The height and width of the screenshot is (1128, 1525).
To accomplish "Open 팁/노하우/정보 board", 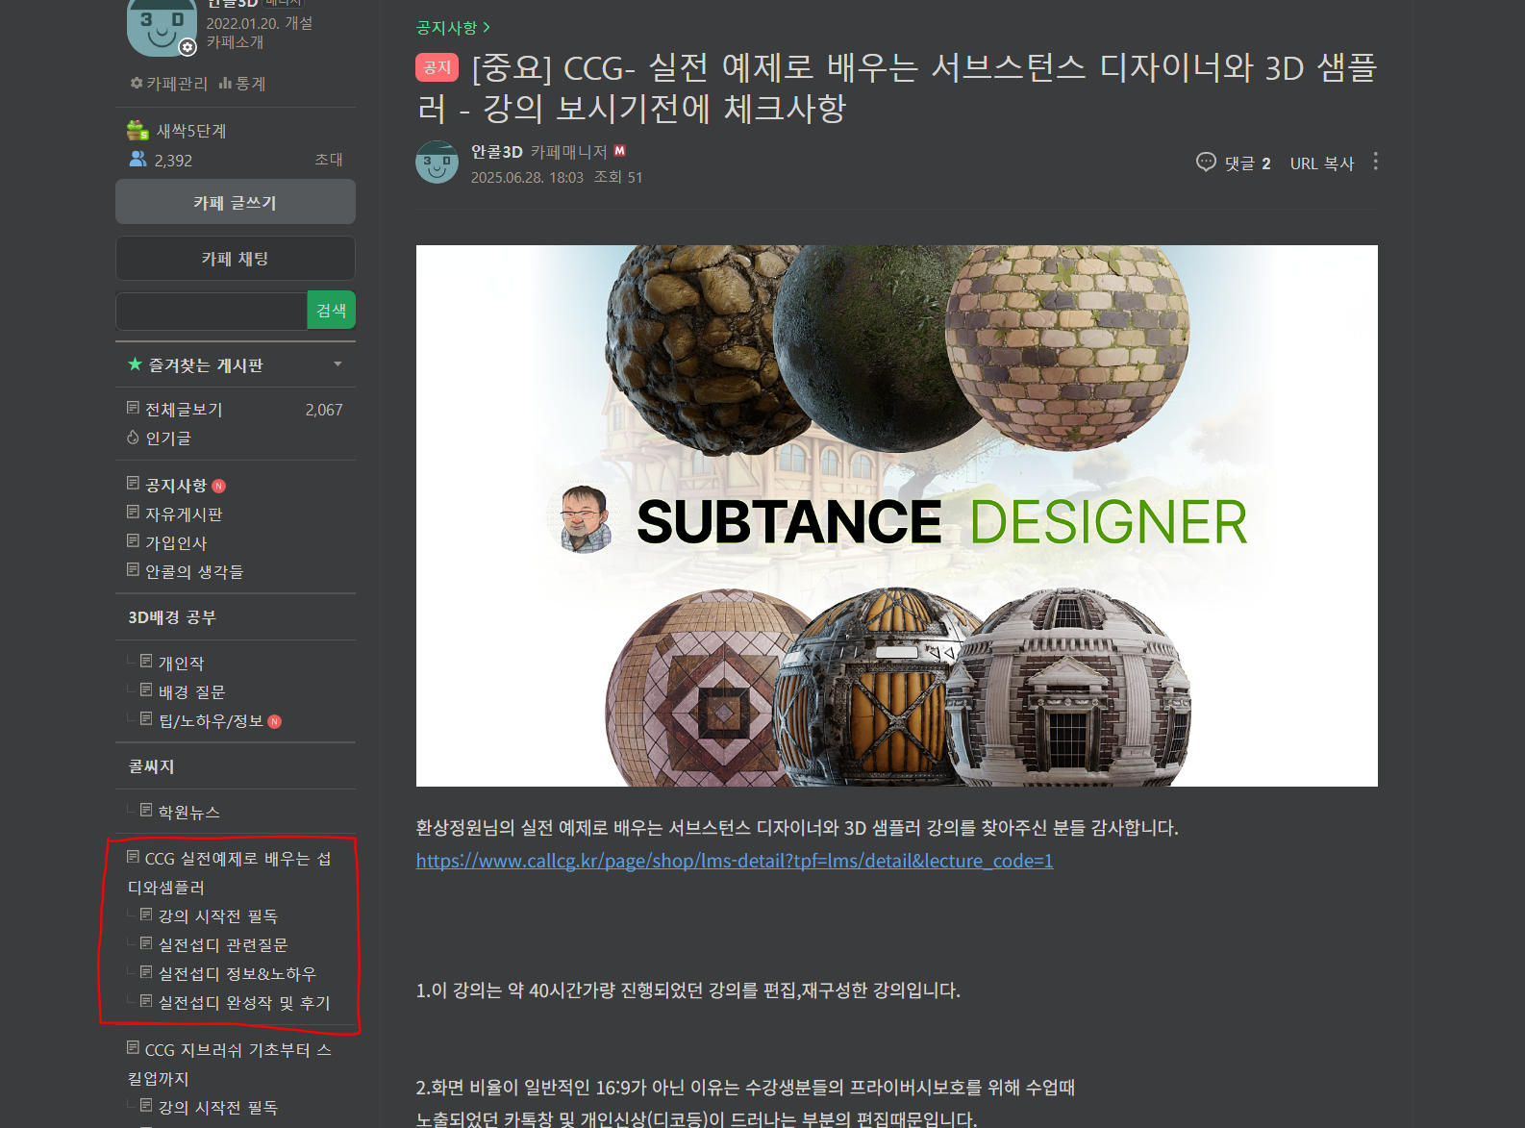I will [211, 721].
